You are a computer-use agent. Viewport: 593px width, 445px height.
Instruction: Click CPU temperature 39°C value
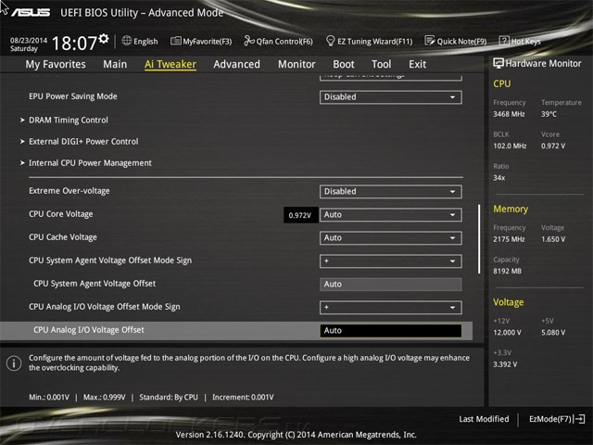[549, 114]
